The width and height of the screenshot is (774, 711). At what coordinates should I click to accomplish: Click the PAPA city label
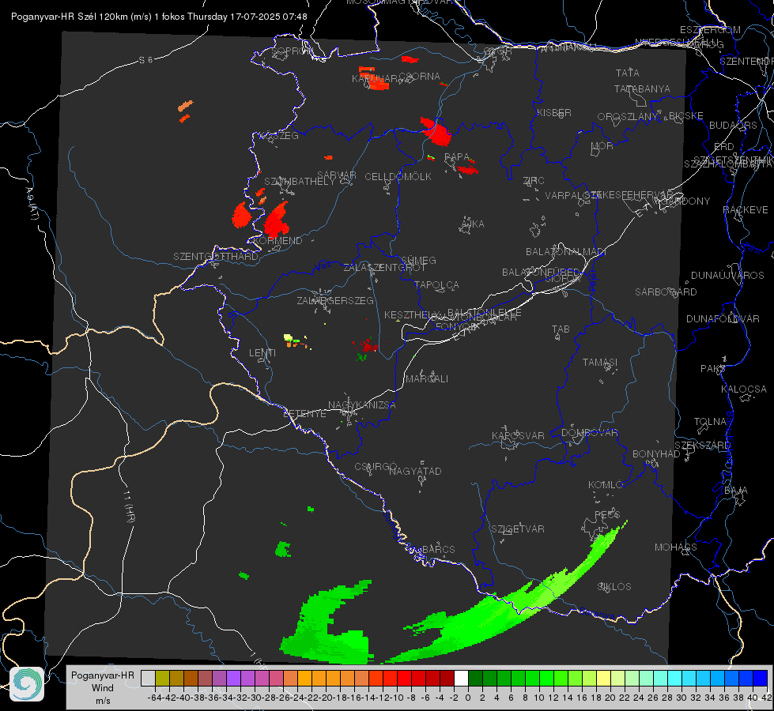click(457, 157)
